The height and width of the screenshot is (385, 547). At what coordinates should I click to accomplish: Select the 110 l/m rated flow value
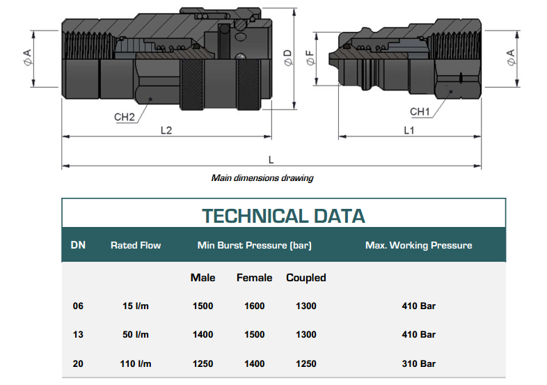(x=136, y=363)
